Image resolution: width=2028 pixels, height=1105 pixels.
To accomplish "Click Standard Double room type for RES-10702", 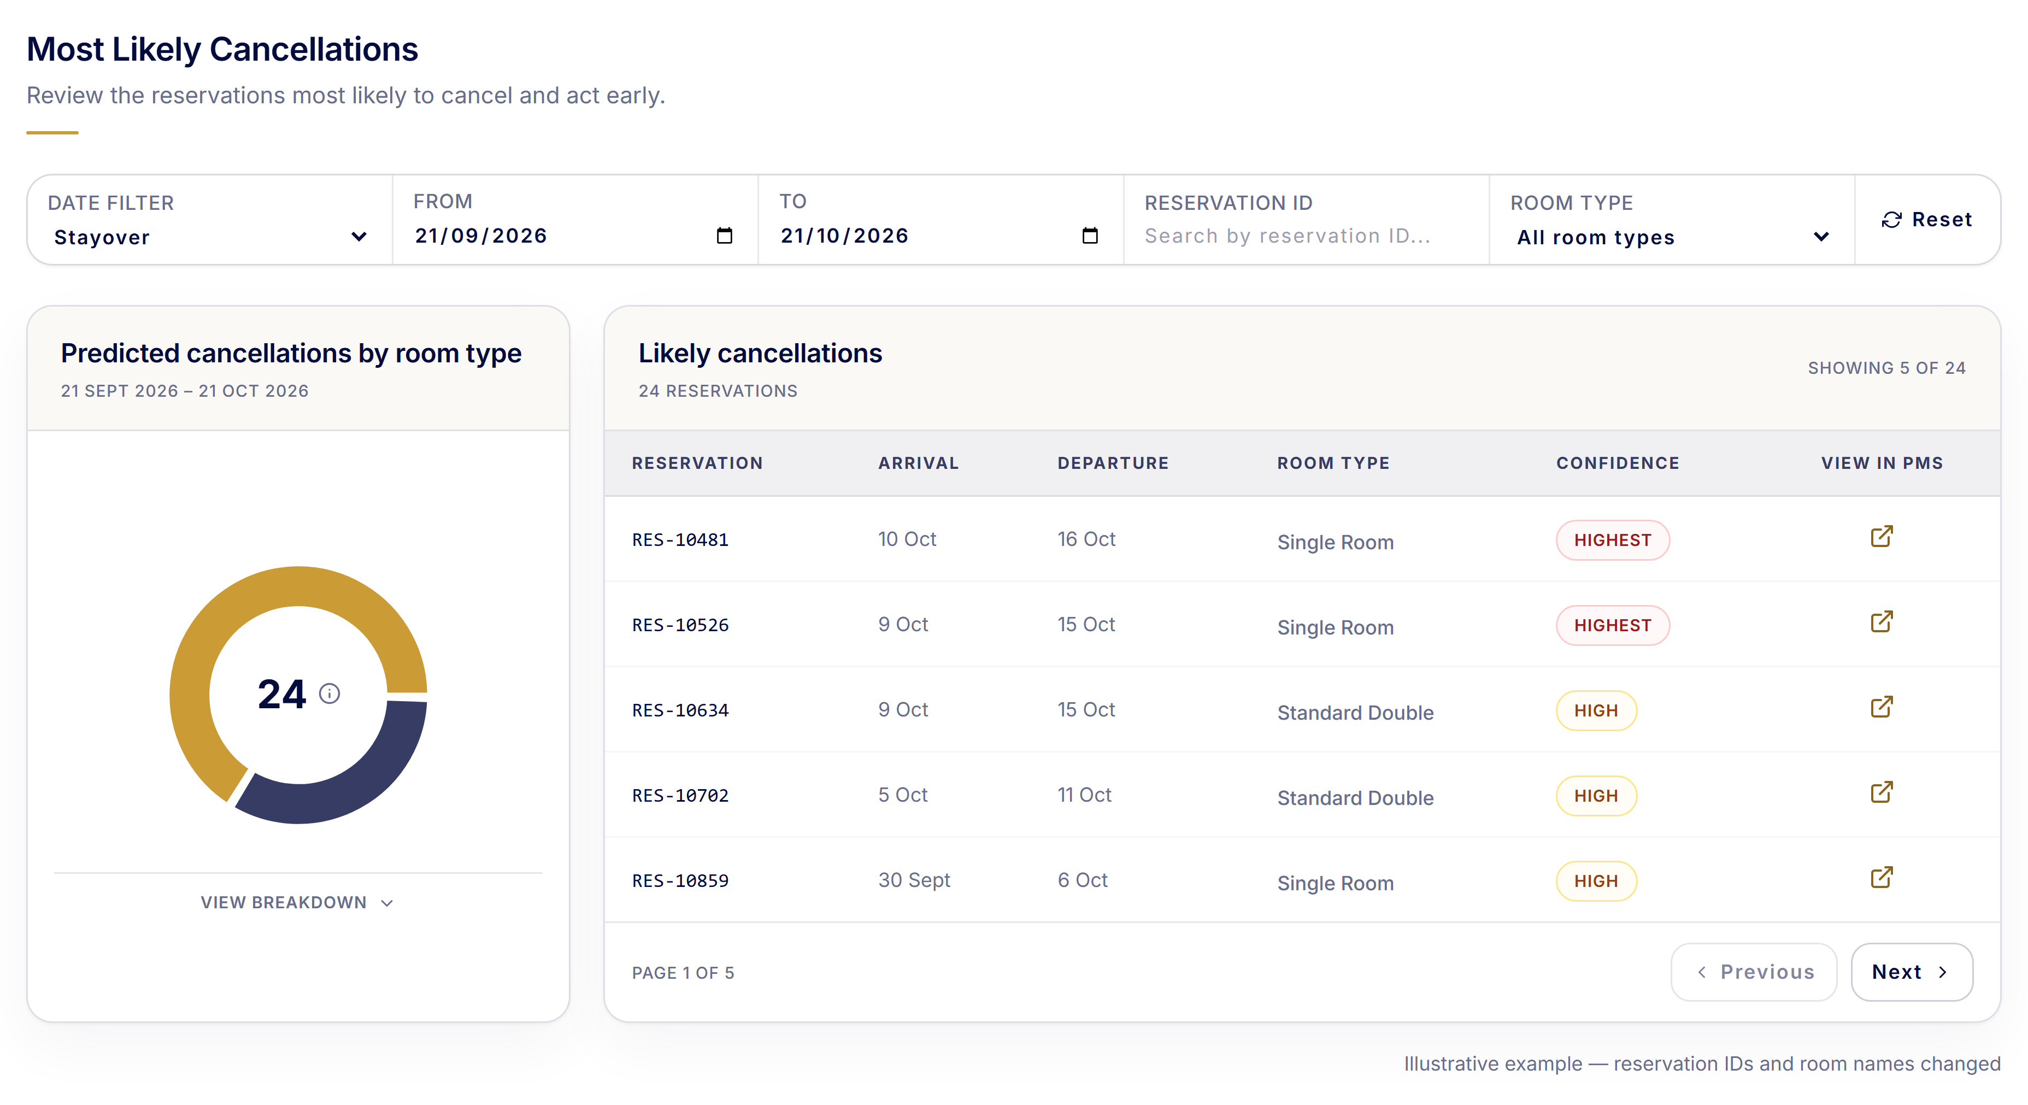I will 1355,798.
